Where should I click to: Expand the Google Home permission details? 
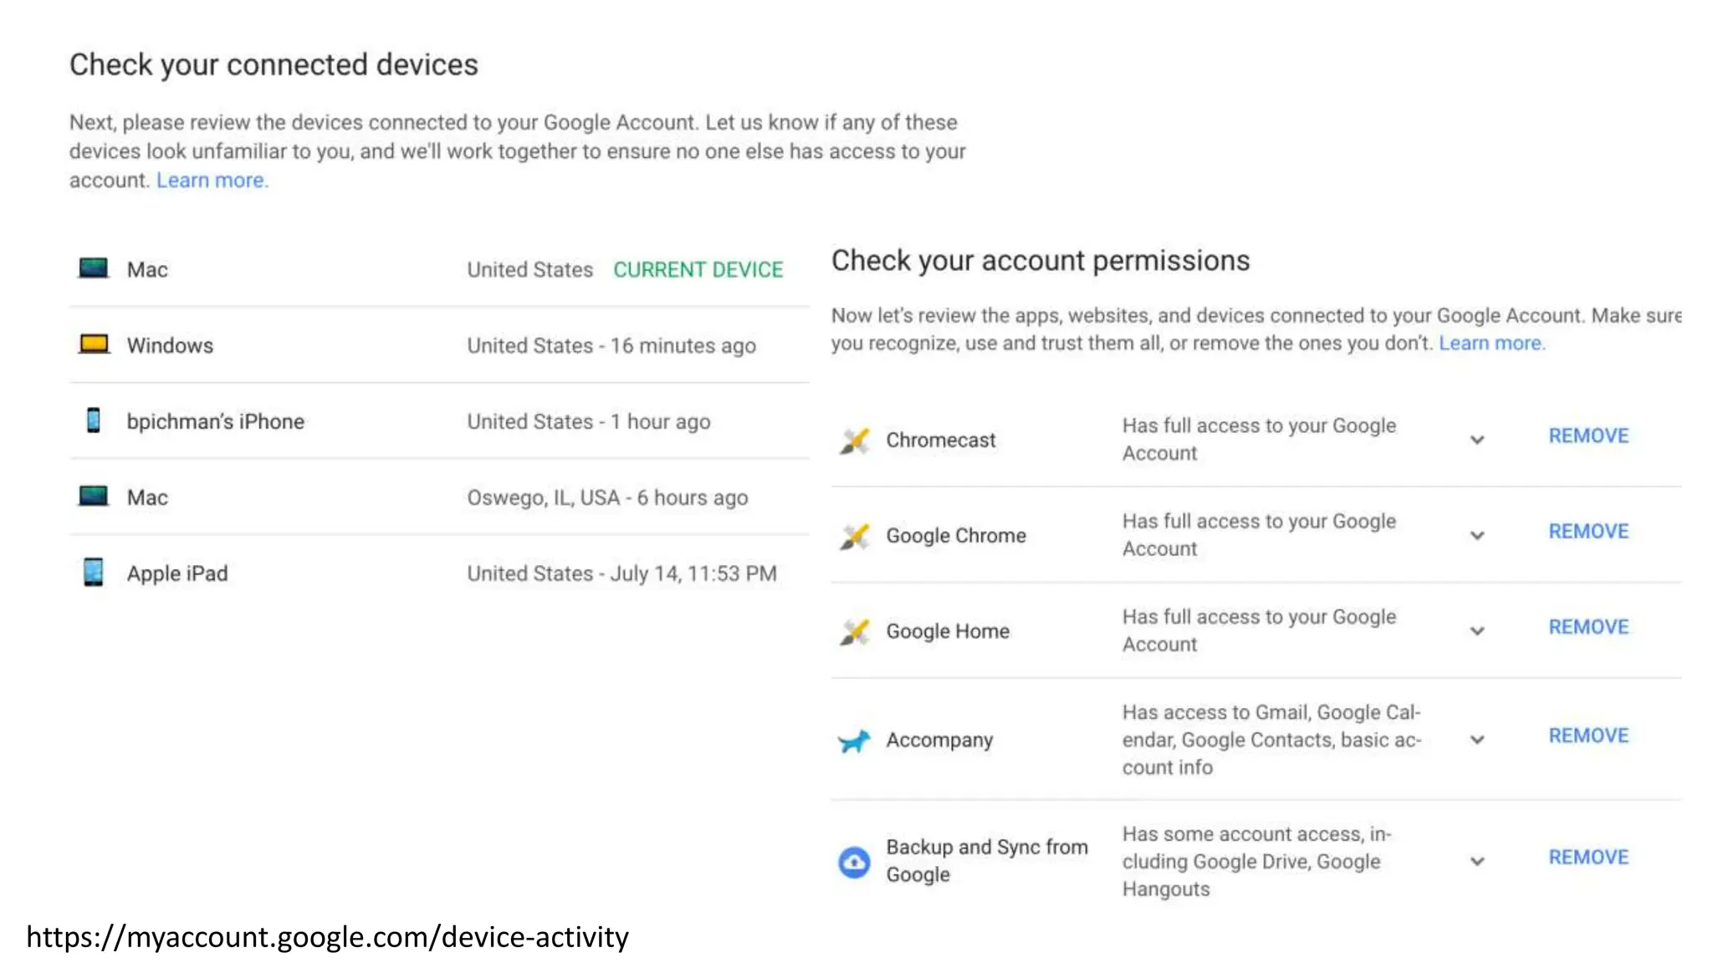[x=1478, y=630]
